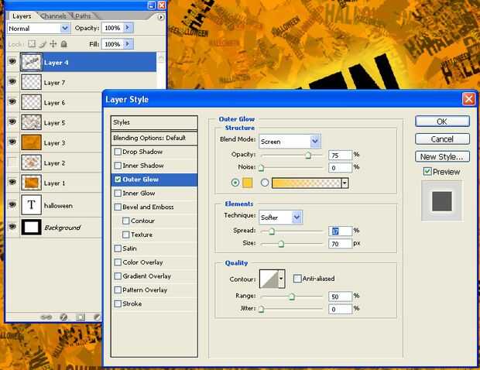Switch to the Paths tab

click(x=83, y=16)
